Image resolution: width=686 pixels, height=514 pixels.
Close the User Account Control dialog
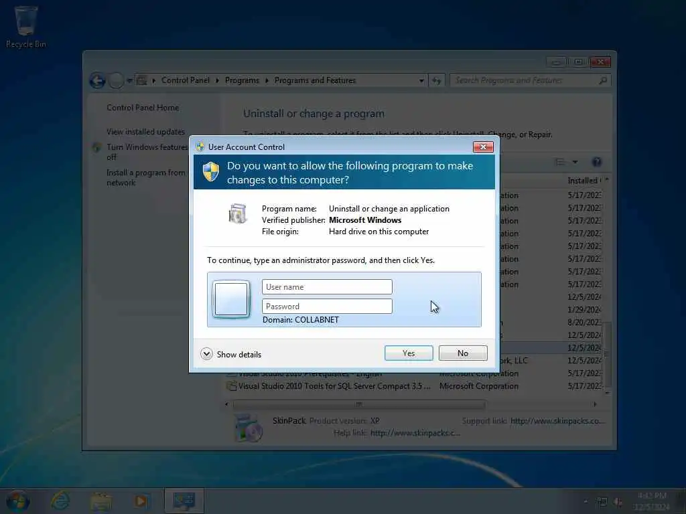(483, 147)
